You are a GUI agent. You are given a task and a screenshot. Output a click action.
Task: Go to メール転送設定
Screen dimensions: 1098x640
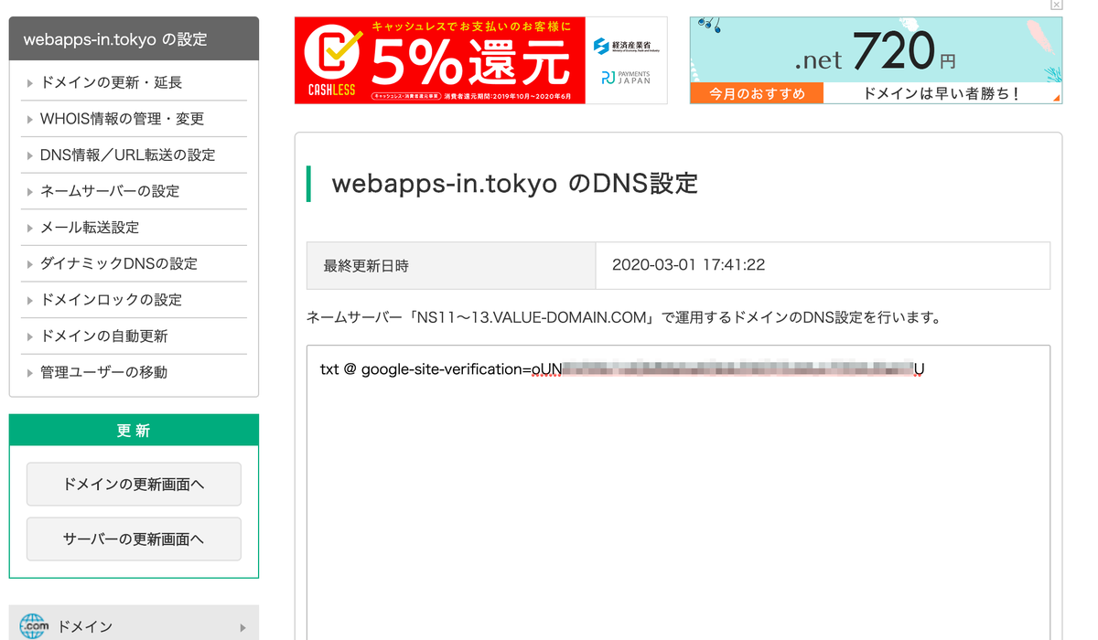[x=134, y=227]
